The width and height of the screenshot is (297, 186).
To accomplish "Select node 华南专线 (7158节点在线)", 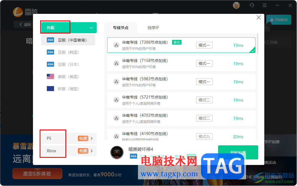I will [181, 63].
